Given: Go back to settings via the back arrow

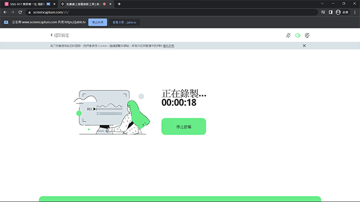Looking at the screenshot, I should point(60,35).
